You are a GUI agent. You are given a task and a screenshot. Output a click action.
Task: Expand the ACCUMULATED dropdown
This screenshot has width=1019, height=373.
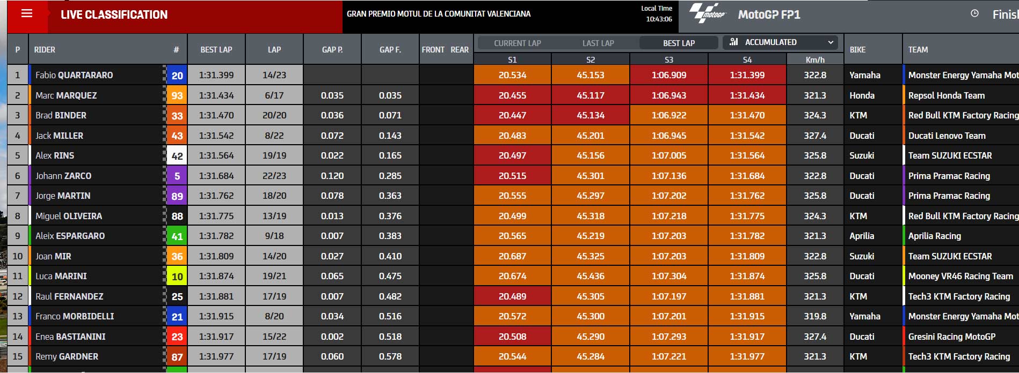tap(782, 42)
